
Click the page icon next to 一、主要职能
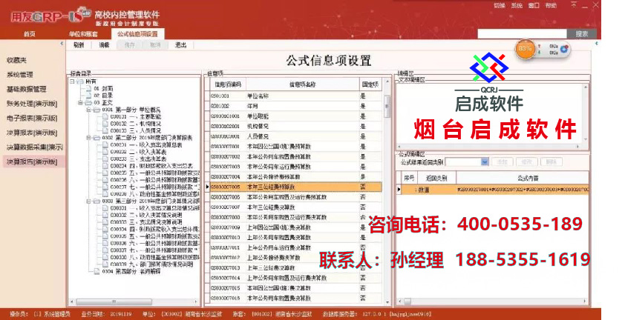click(105, 116)
